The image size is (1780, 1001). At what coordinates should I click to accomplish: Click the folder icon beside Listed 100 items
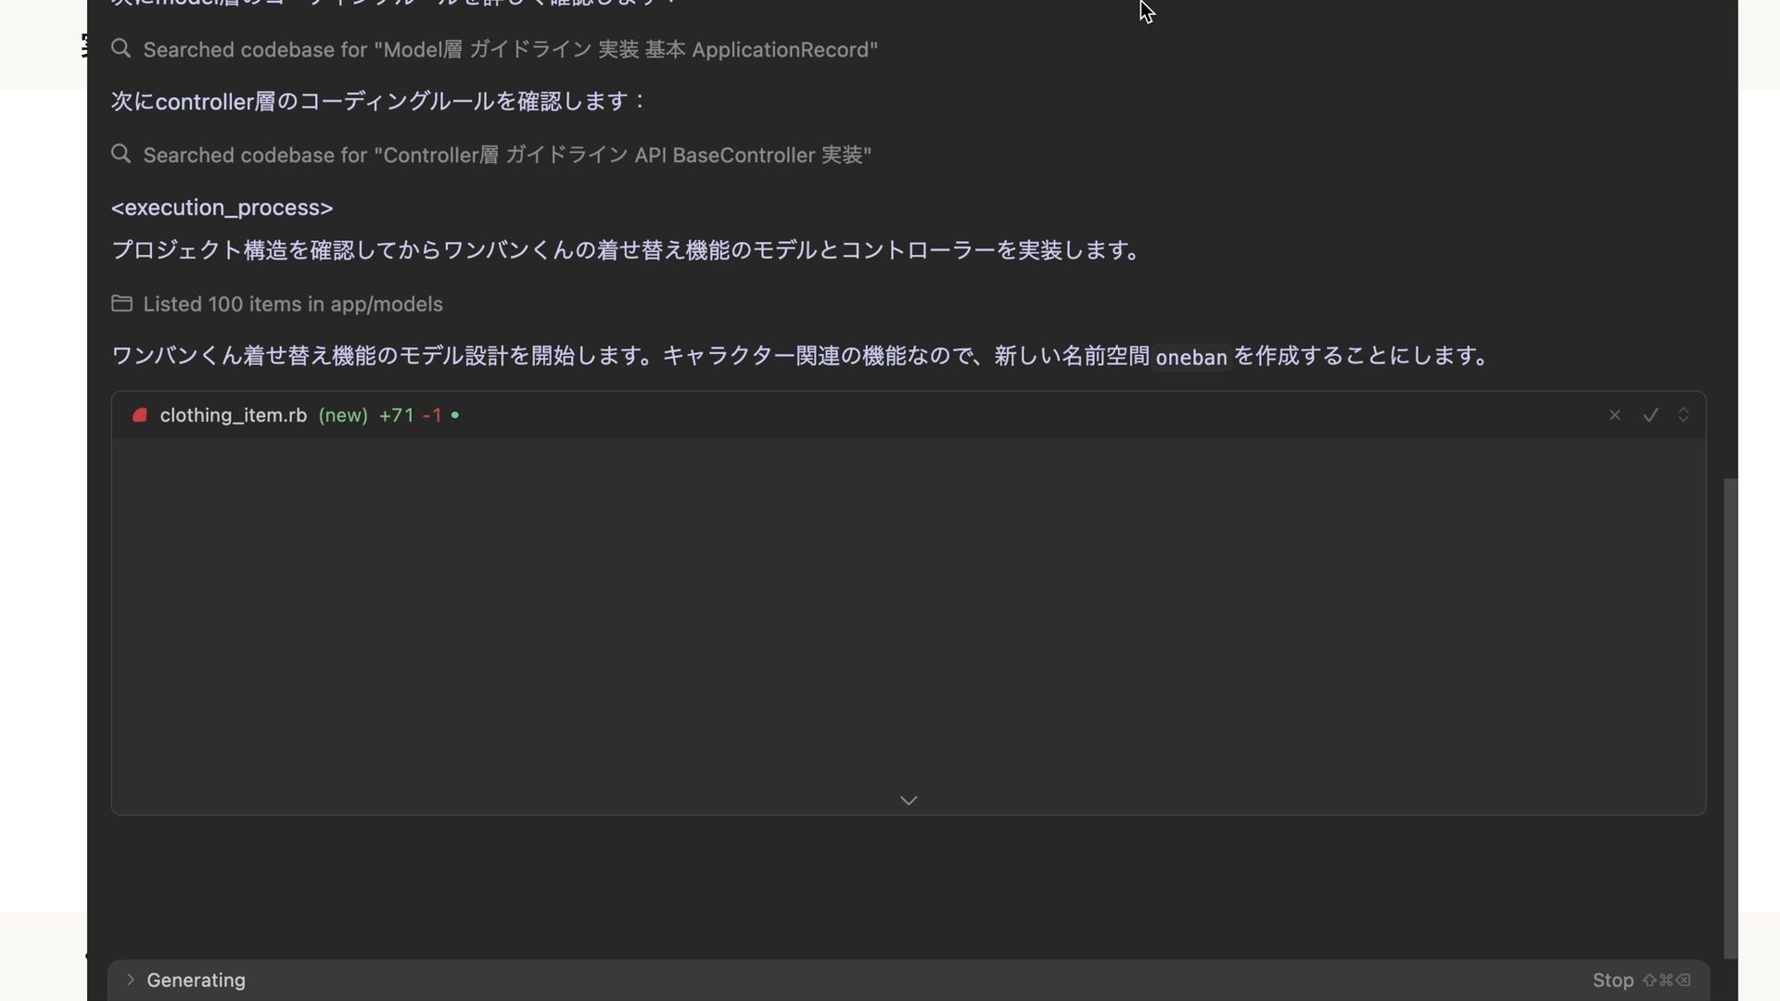[121, 303]
